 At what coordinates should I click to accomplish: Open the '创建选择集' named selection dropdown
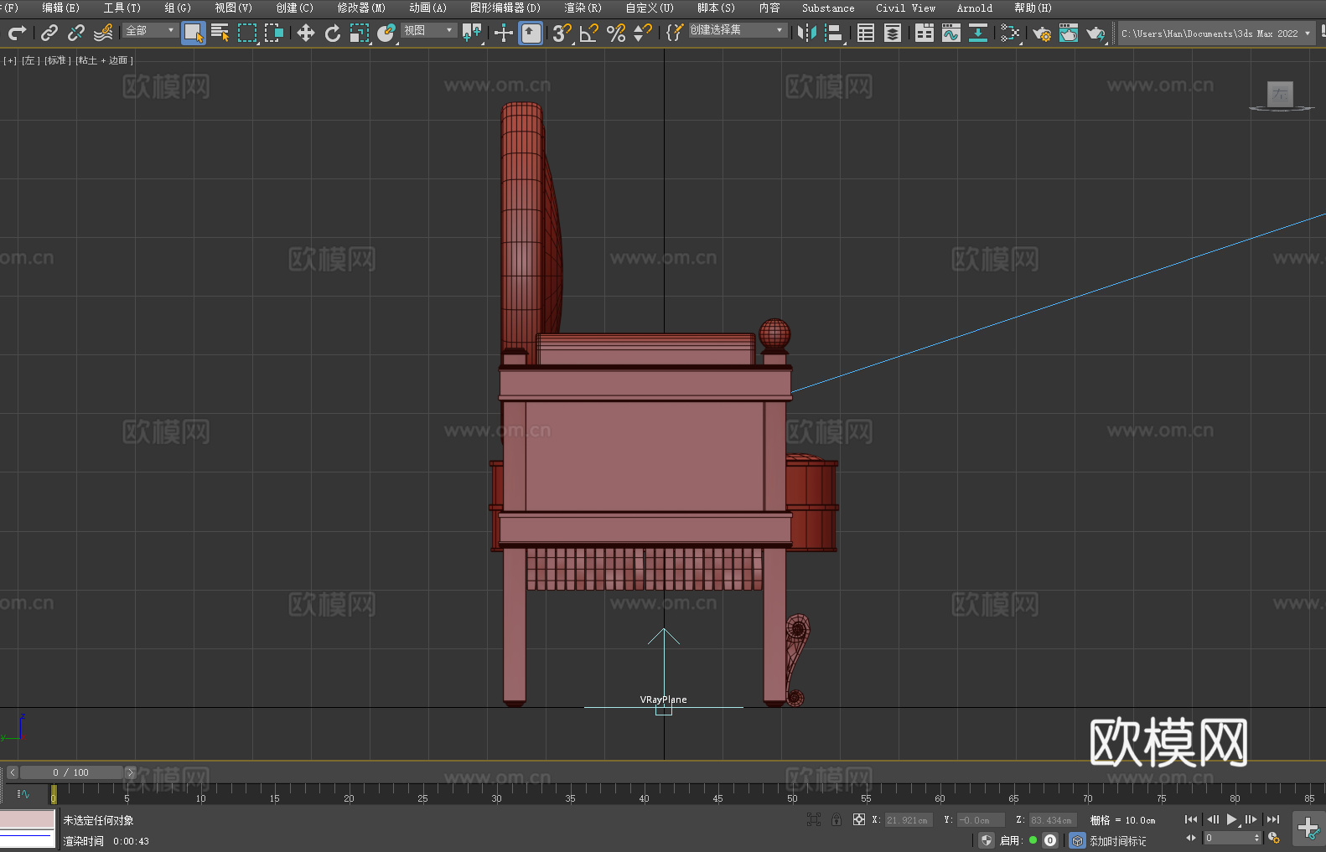click(738, 30)
